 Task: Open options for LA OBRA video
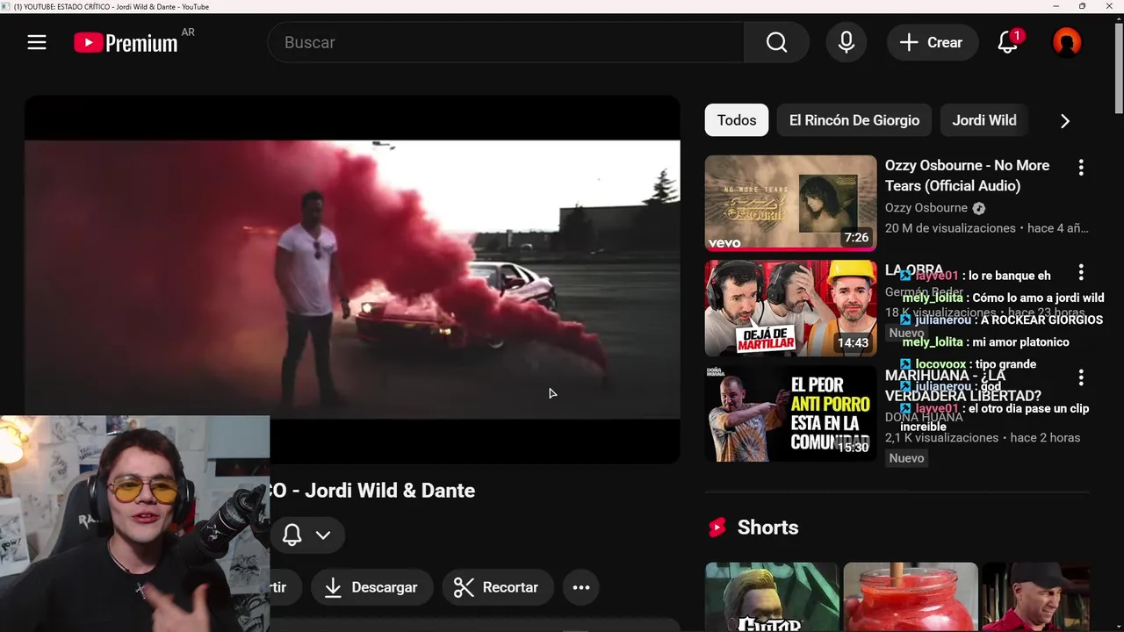point(1081,272)
